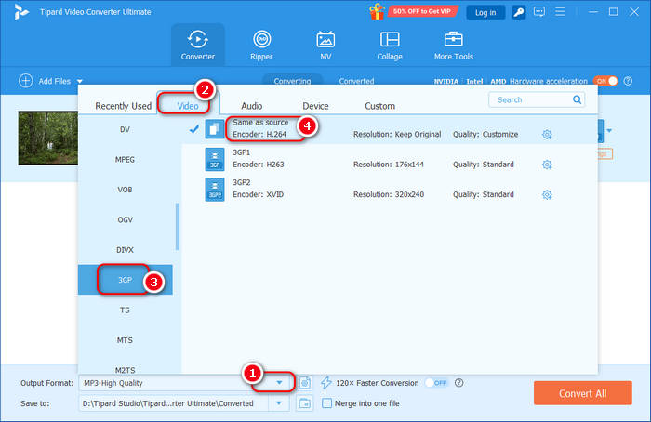Click Resolution: Keep Original text
Image resolution: width=651 pixels, height=422 pixels.
pyautogui.click(x=397, y=135)
